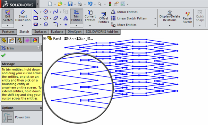The image size is (208, 125).
Task: Open the Display/Delete Relations dropdown arrow
Action: coord(170,25)
